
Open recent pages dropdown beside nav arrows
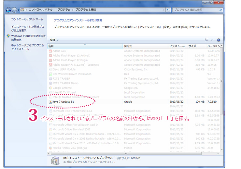[18, 10]
